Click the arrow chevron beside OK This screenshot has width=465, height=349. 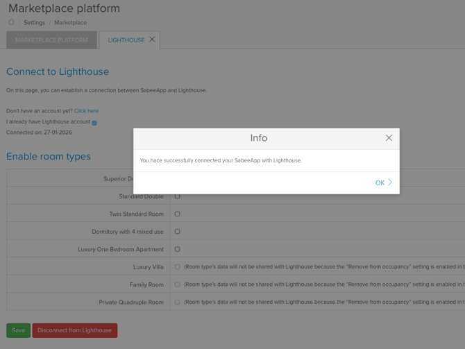point(390,182)
